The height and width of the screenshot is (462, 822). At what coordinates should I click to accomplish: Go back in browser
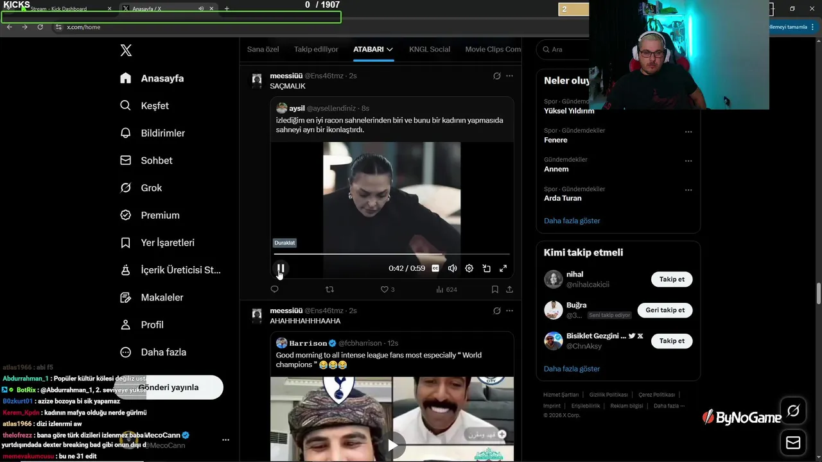(9, 27)
